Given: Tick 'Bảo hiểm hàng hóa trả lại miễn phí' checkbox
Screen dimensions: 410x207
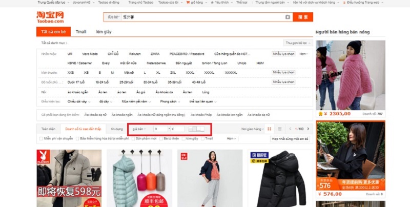Looking at the screenshot, I should (77, 138).
